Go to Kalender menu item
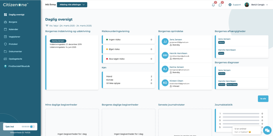 coord(13,29)
